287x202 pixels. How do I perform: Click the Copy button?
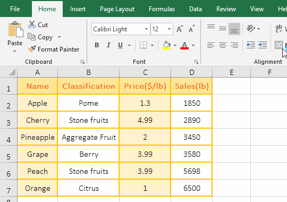[40, 37]
